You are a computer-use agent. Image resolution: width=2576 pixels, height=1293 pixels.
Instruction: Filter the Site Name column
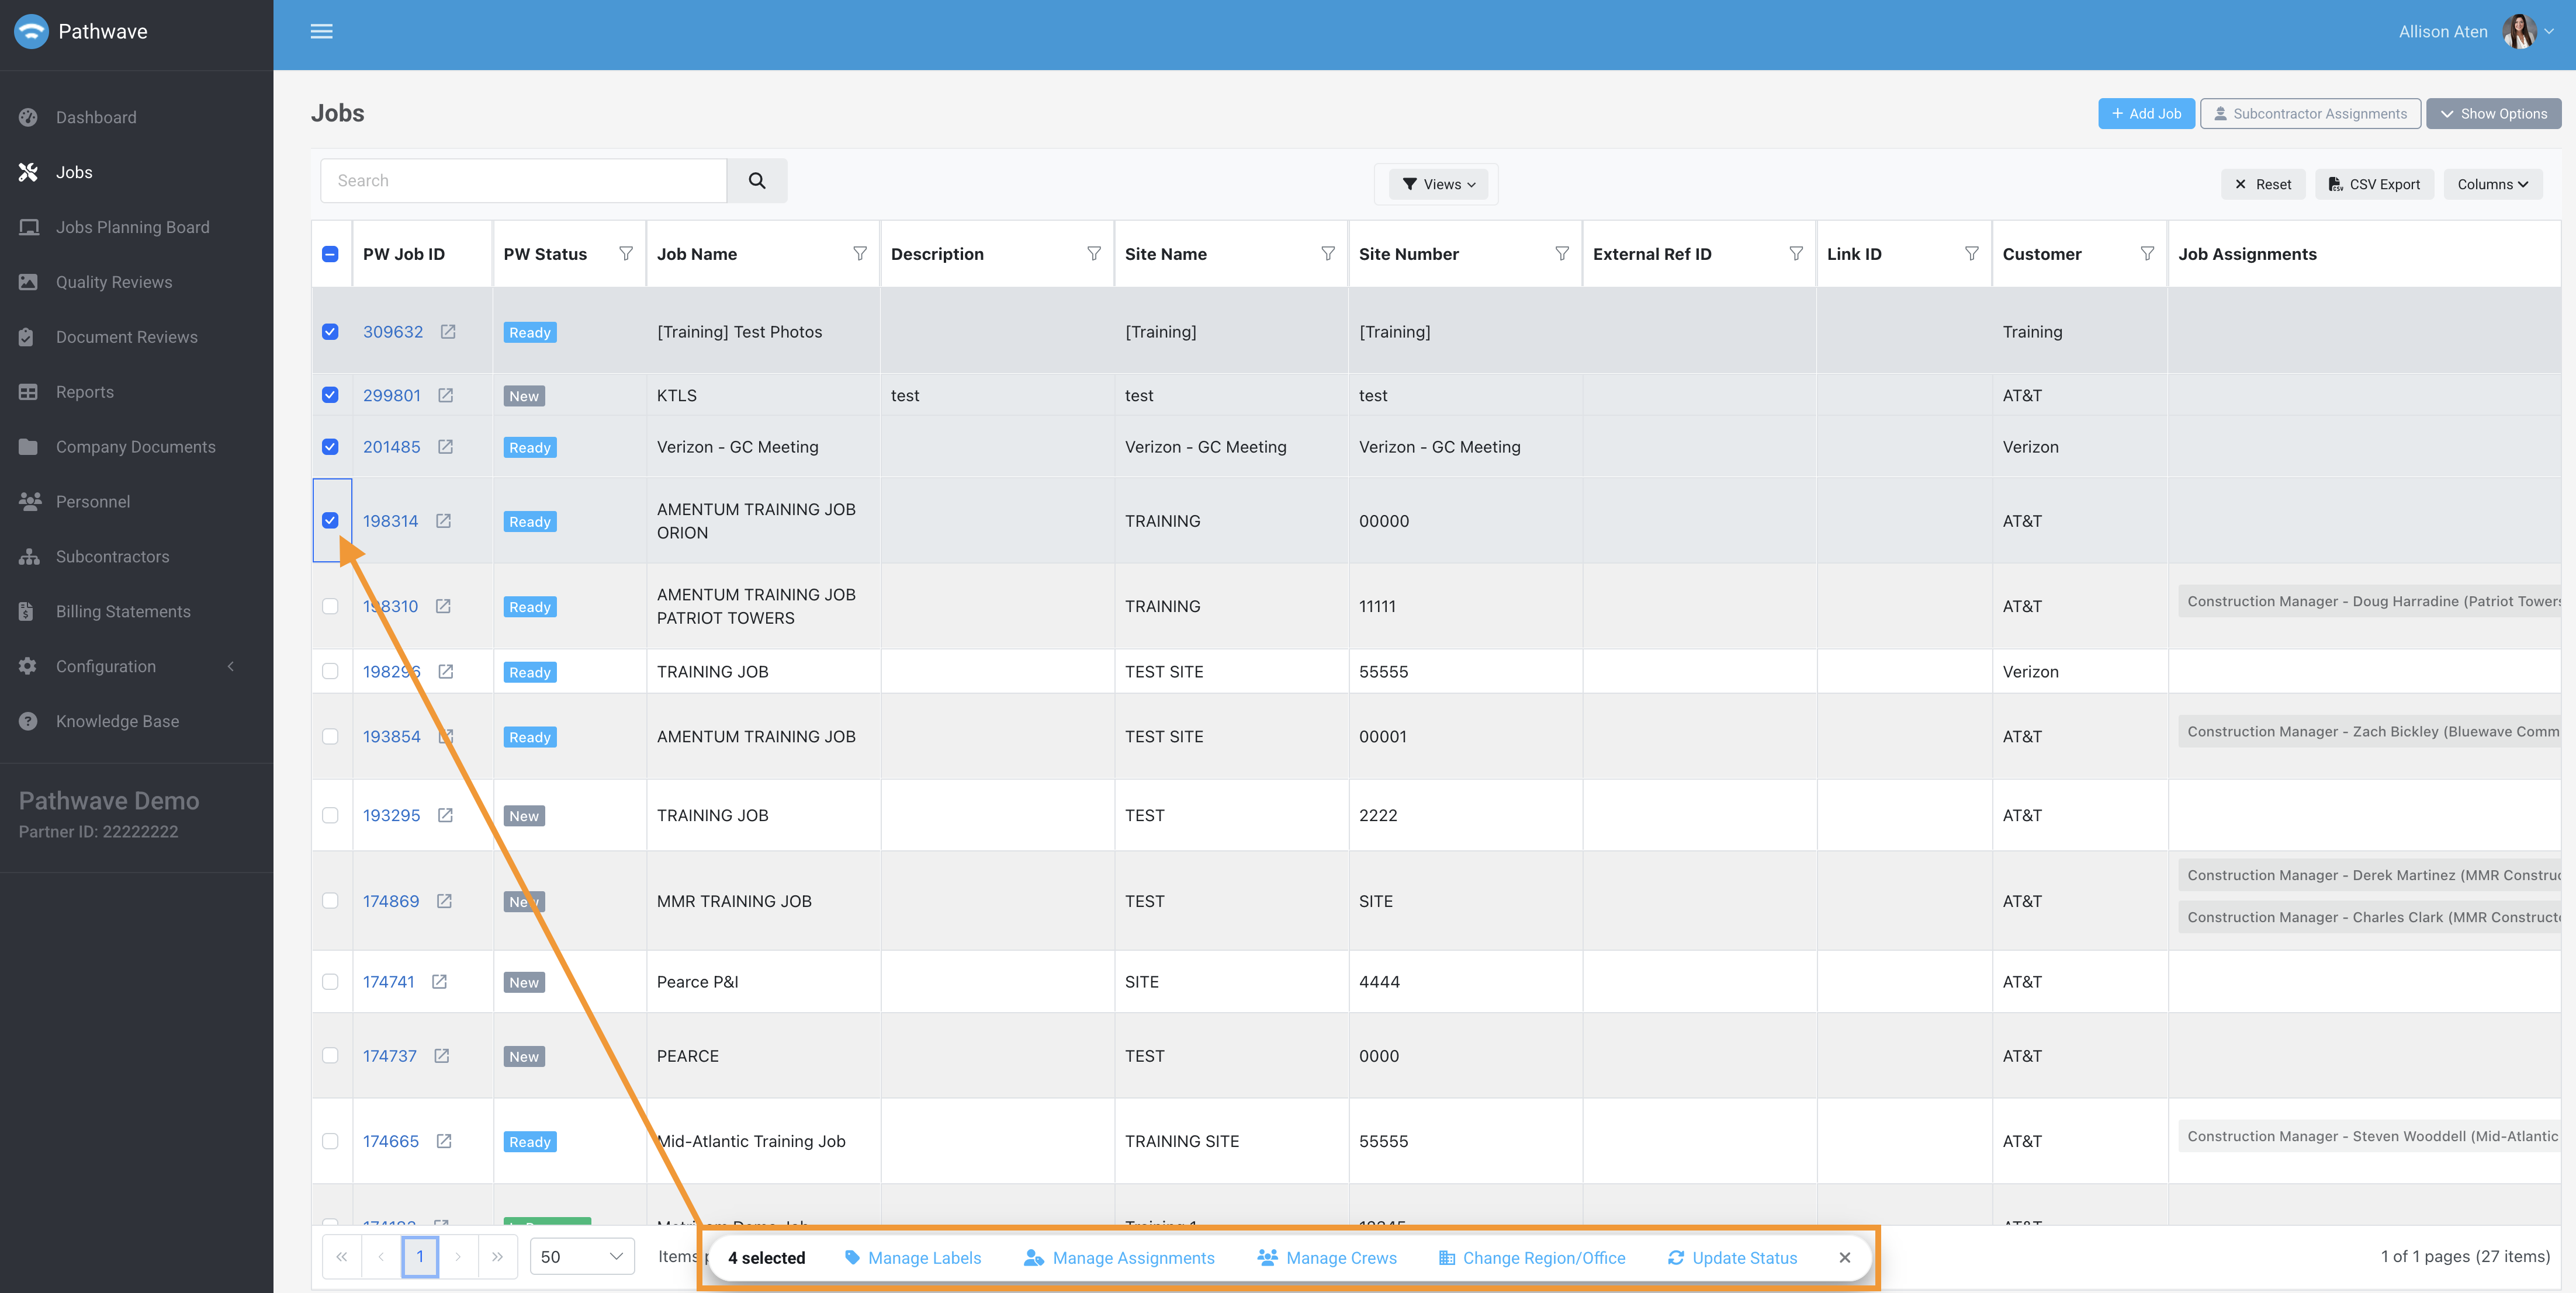tap(1328, 254)
